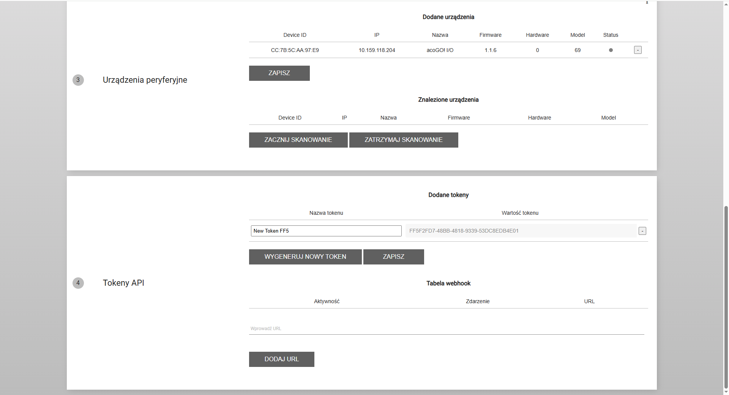Save the added devices with ZAPISZ

coord(279,73)
